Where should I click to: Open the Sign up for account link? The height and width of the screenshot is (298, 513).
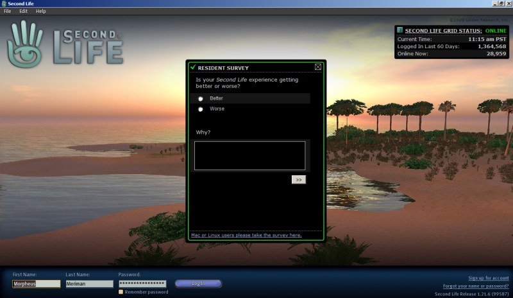(x=489, y=278)
